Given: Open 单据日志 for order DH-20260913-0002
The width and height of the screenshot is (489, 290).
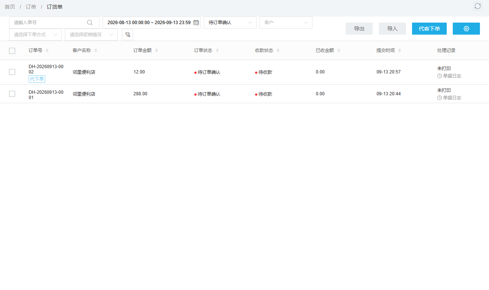Looking at the screenshot, I should click(x=449, y=76).
